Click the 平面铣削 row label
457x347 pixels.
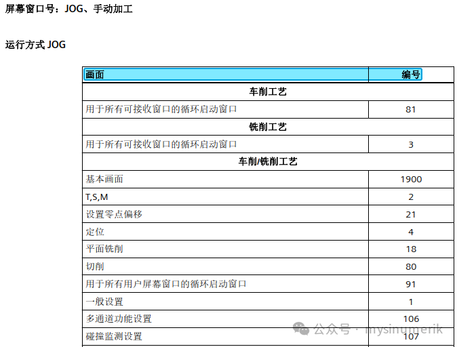(x=104, y=249)
